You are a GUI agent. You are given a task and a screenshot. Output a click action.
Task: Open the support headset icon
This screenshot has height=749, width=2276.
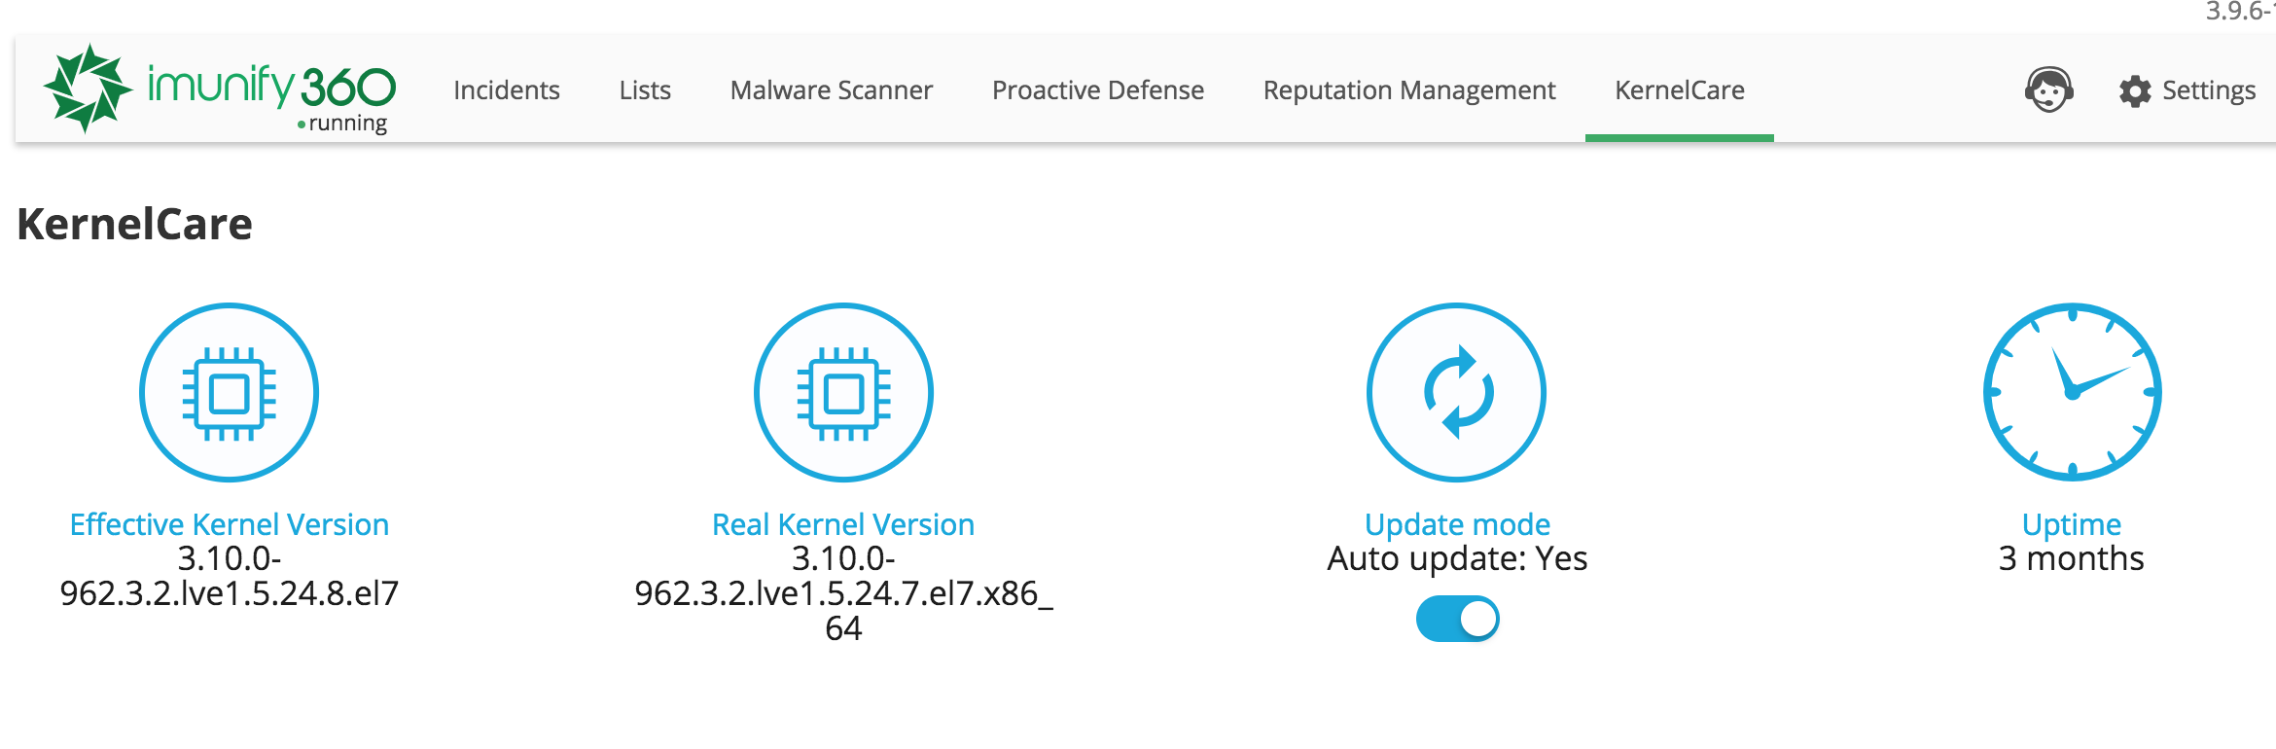click(2048, 90)
